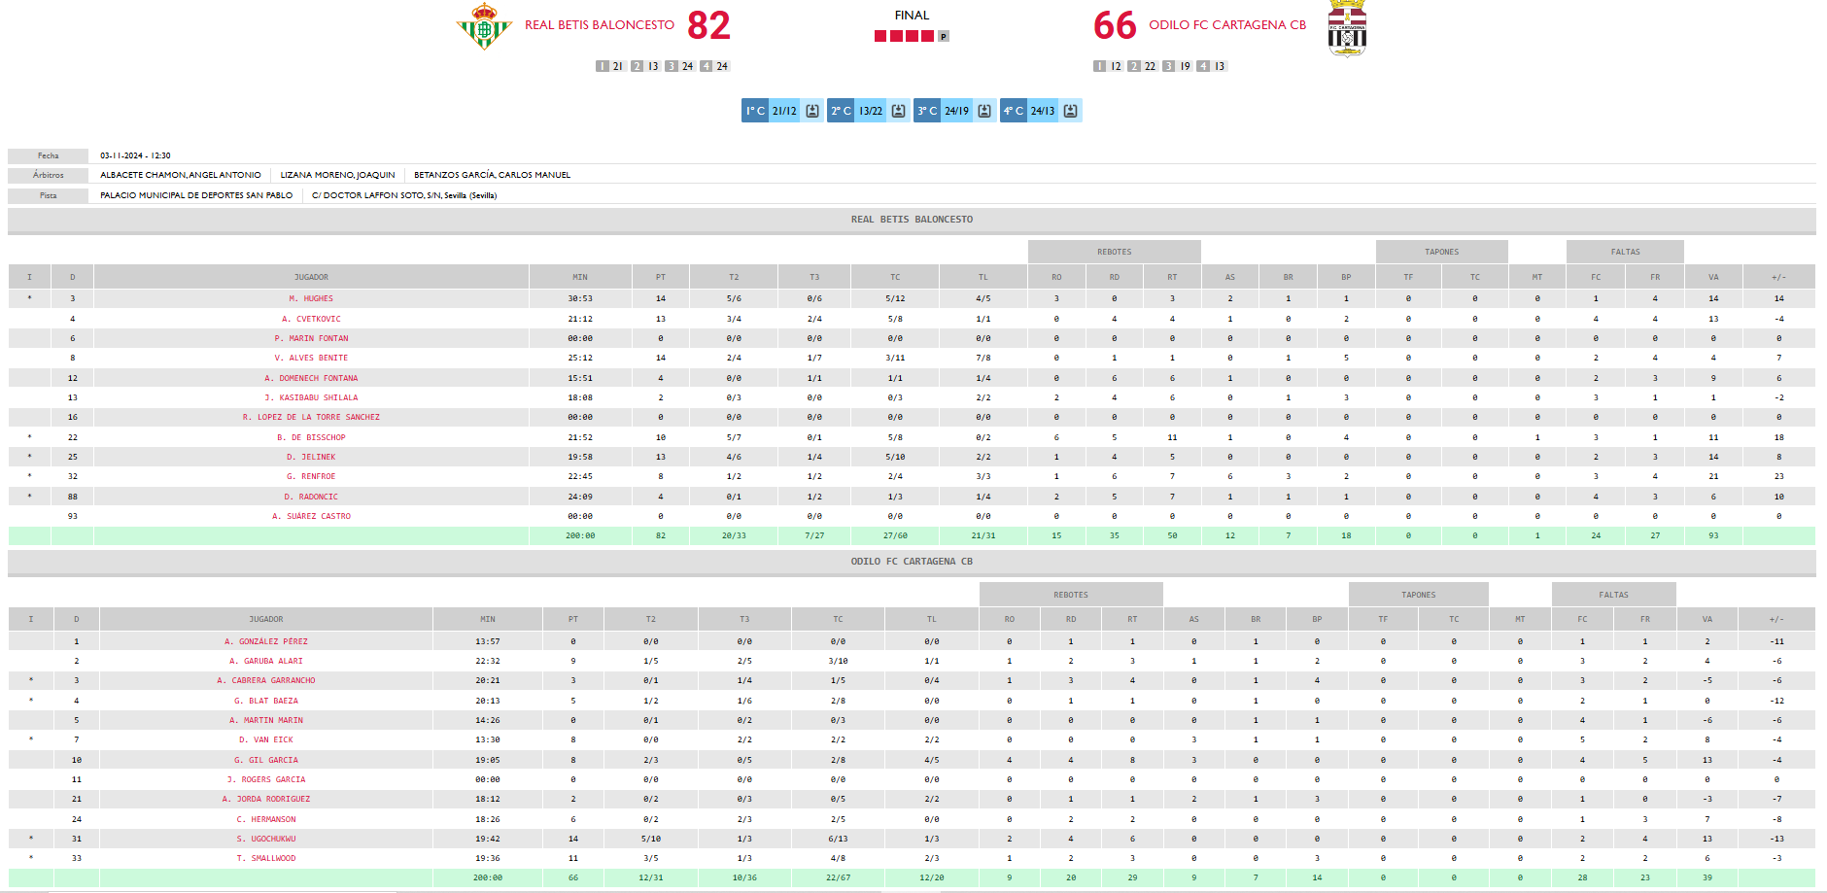Open player A. Domenech Fontana
Viewport: 1827px width, 893px height.
[x=311, y=378]
